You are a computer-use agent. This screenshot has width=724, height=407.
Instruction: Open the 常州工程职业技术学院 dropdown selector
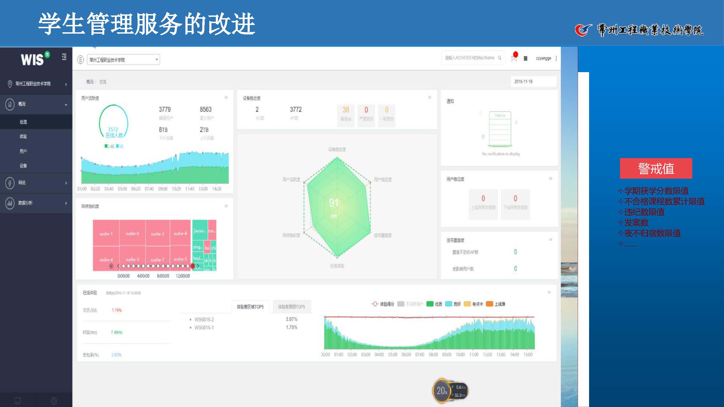click(124, 59)
